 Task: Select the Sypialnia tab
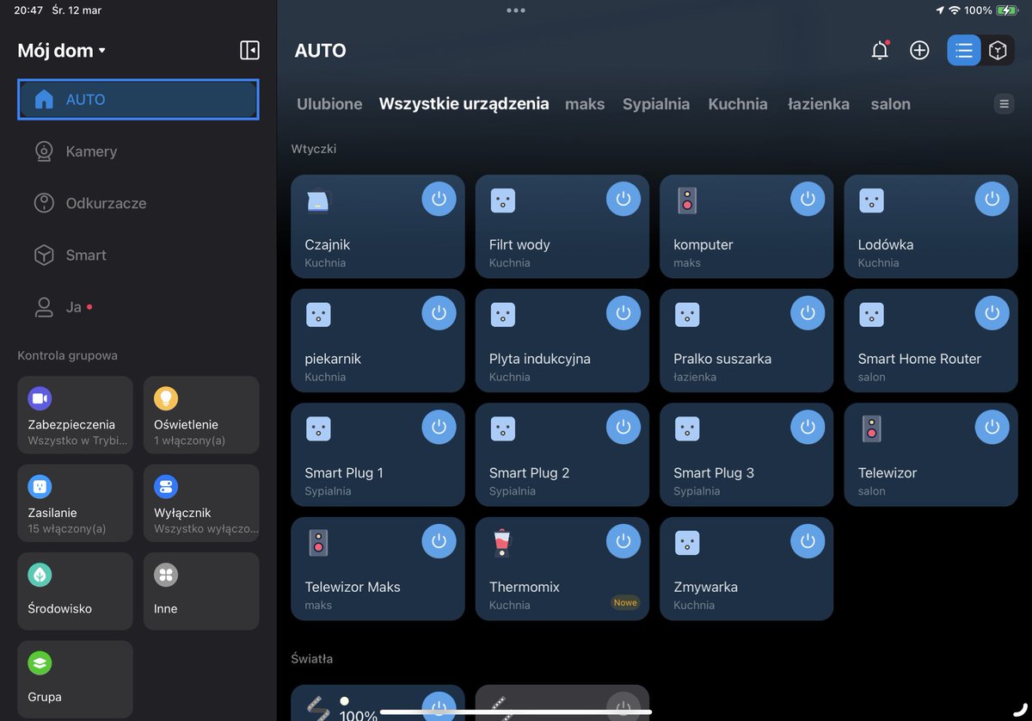tap(656, 104)
